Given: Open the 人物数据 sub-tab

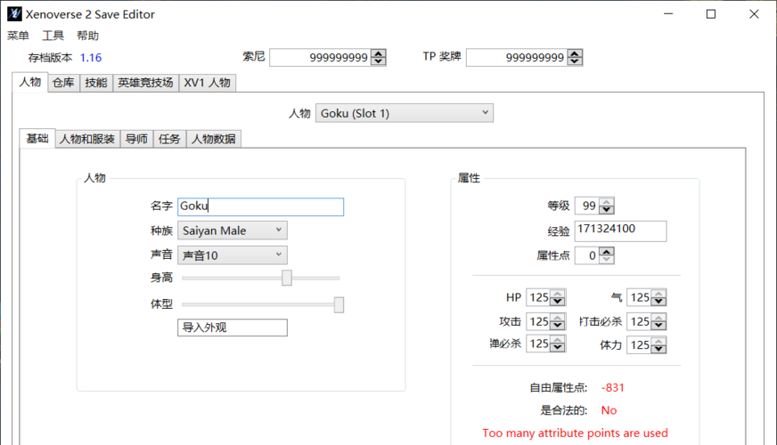Looking at the screenshot, I should 214,139.
